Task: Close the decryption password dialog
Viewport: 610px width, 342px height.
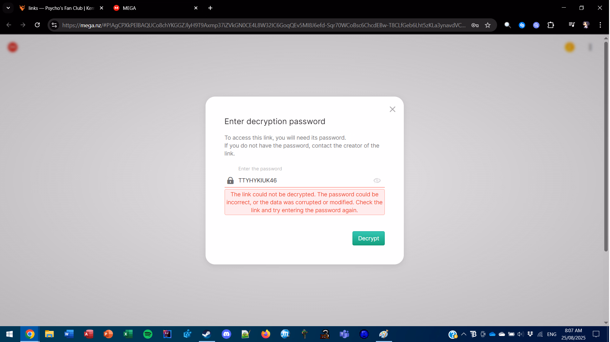Action: click(x=392, y=109)
